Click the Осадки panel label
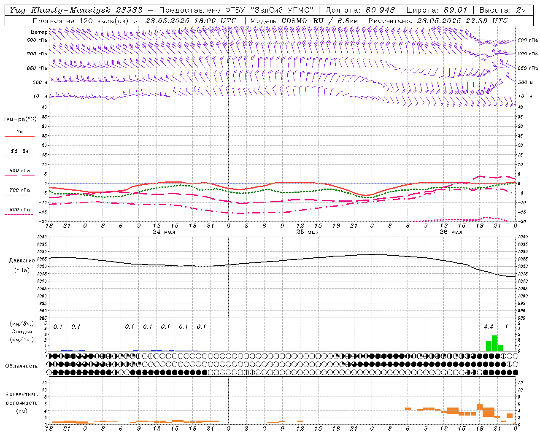This screenshot has height=432, width=540. tap(22, 332)
